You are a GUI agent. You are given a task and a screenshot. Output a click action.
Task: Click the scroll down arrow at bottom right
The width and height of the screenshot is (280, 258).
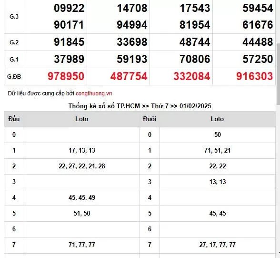click(279, 253)
